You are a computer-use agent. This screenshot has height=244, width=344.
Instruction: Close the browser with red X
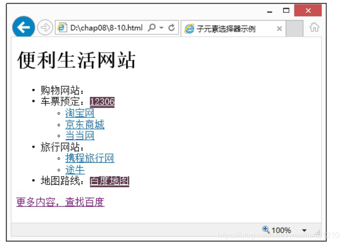pos(308,10)
